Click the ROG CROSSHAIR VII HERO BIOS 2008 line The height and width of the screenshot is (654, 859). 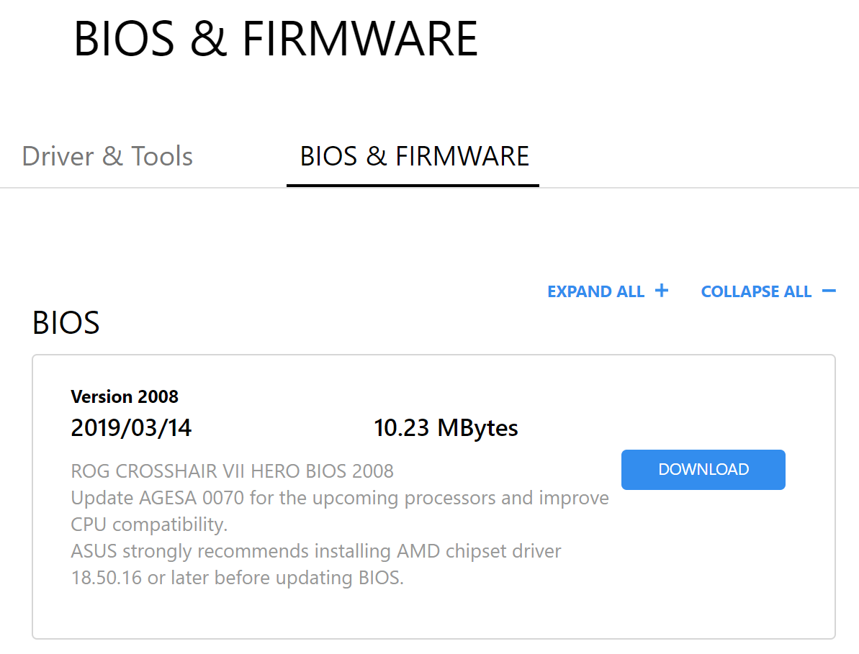(x=232, y=471)
